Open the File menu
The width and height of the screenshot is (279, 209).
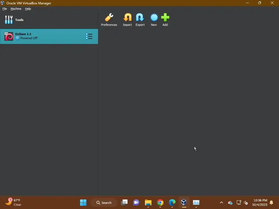click(x=5, y=9)
